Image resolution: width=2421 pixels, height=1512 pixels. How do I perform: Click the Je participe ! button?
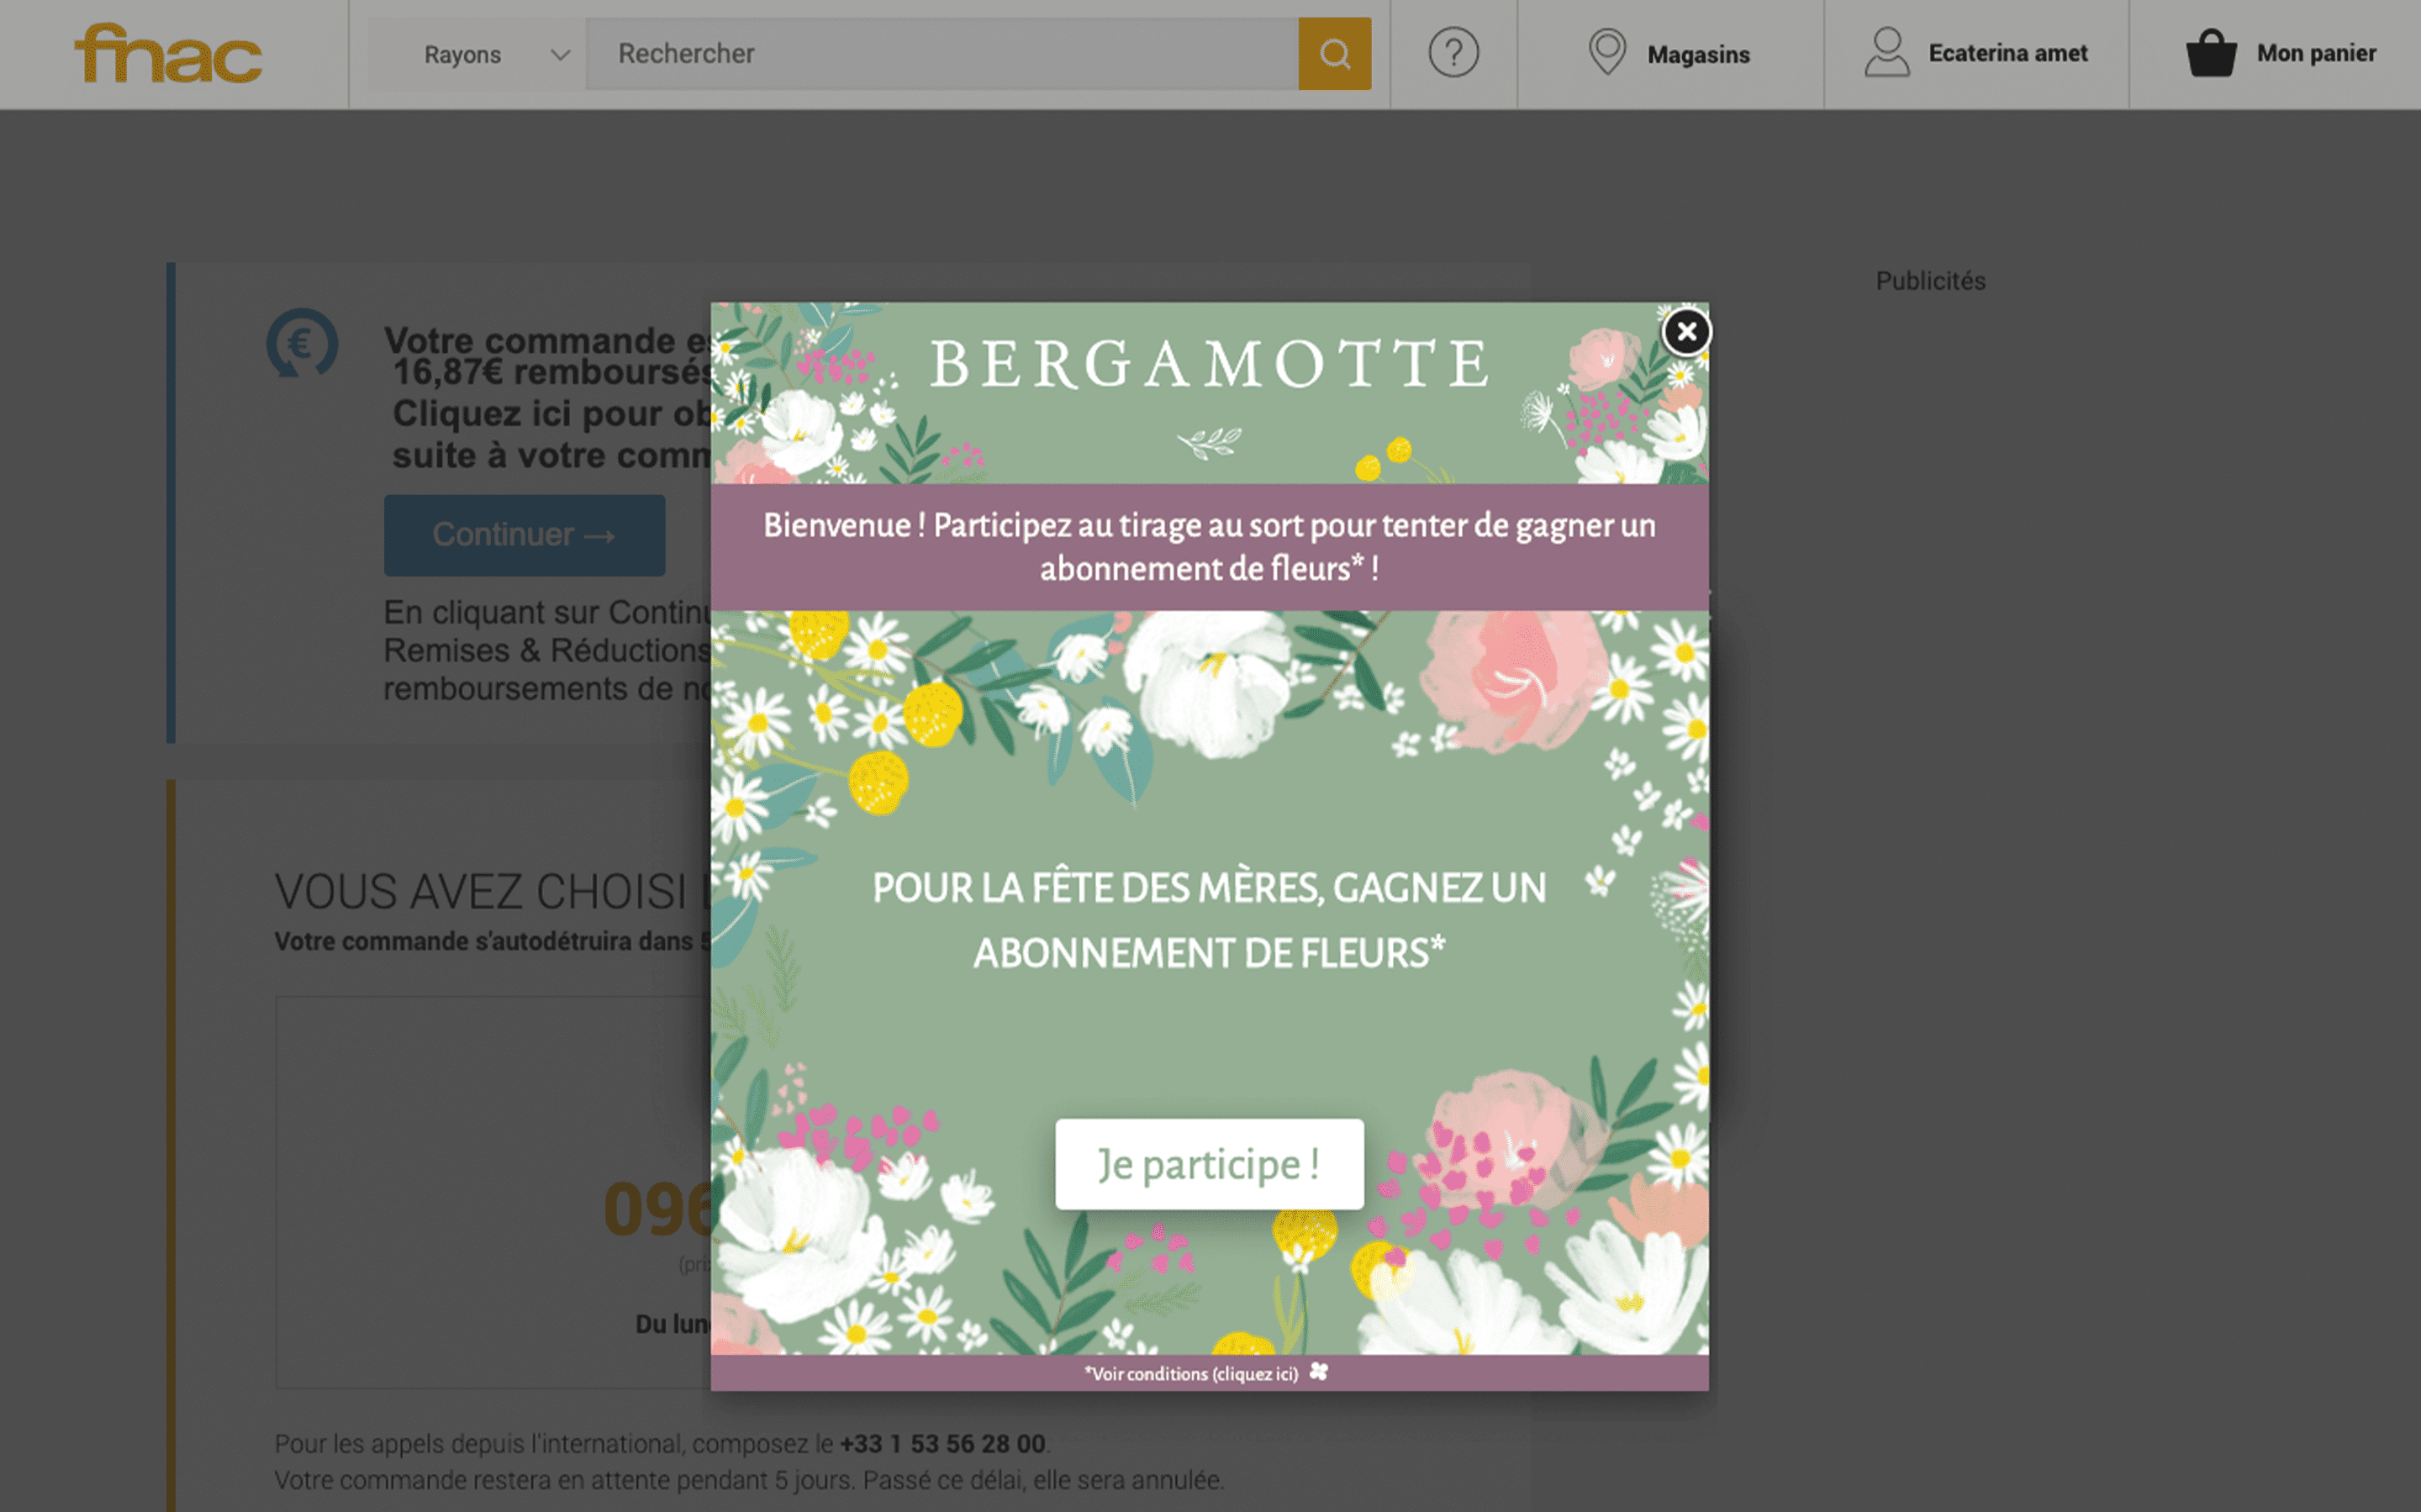point(1209,1164)
